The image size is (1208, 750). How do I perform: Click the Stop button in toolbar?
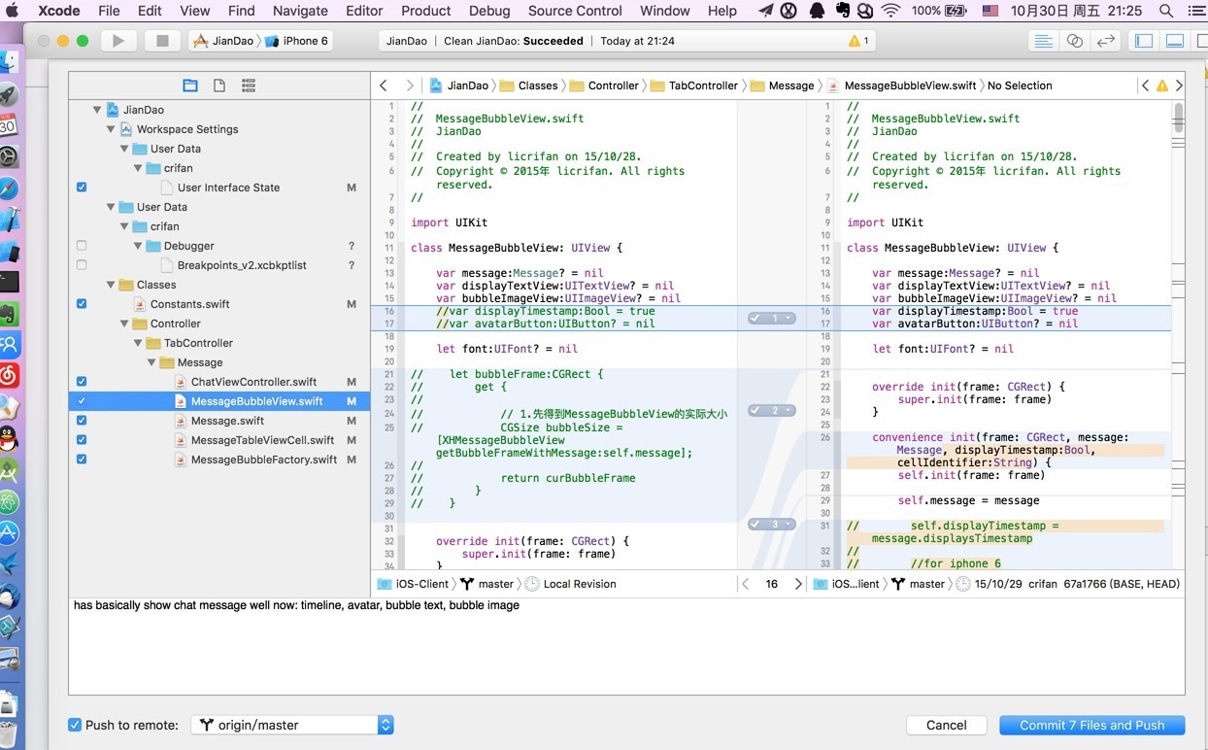(162, 41)
